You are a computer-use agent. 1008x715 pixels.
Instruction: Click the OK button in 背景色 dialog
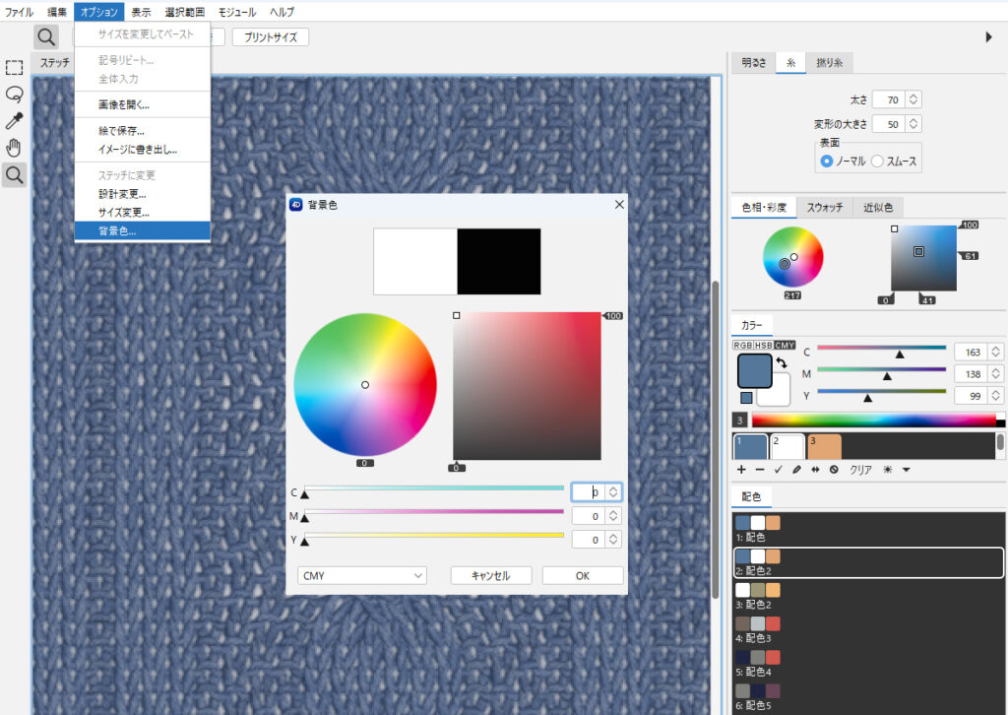tap(583, 575)
